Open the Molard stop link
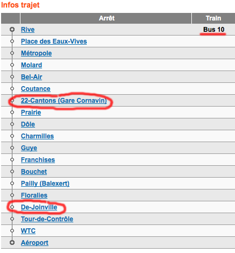 pyautogui.click(x=31, y=65)
